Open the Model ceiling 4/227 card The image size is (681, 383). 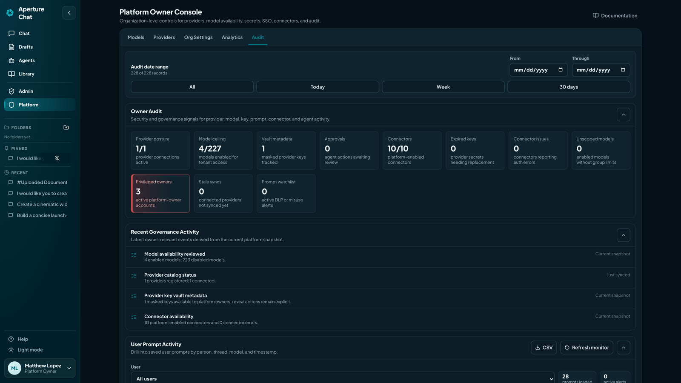tap(223, 151)
